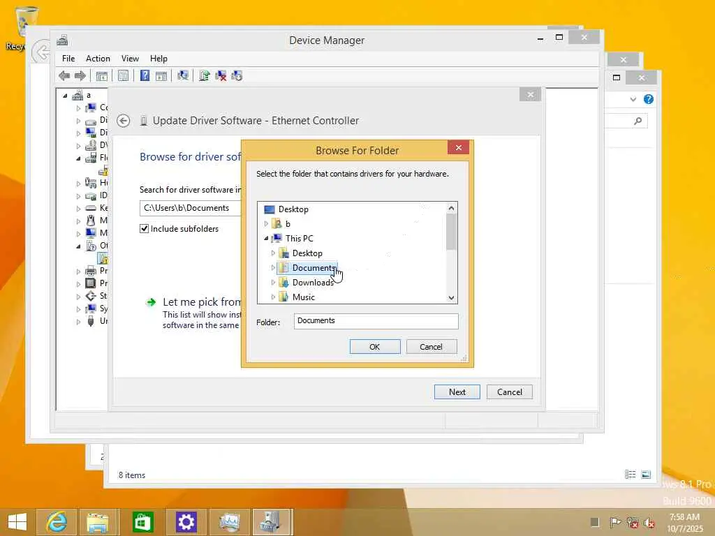Click the scroll up arrow in folder tree

451,208
